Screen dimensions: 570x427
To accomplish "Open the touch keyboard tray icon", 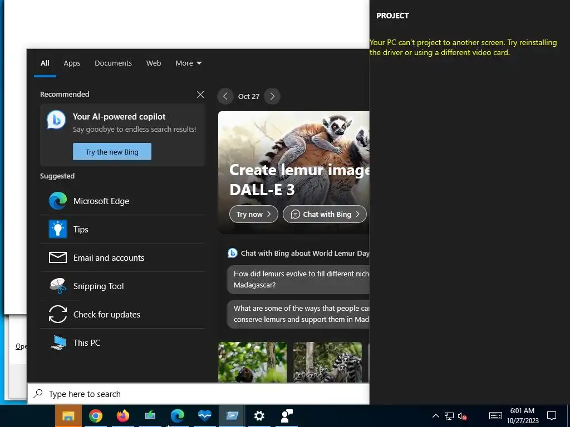I will click(495, 416).
